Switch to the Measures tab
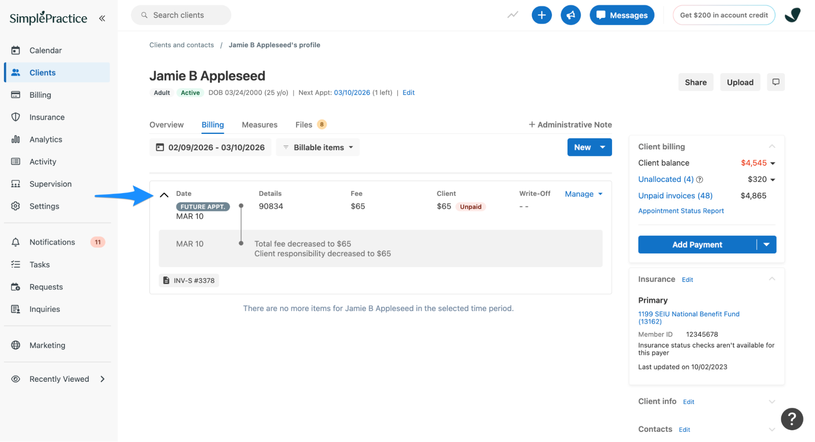 click(x=259, y=125)
